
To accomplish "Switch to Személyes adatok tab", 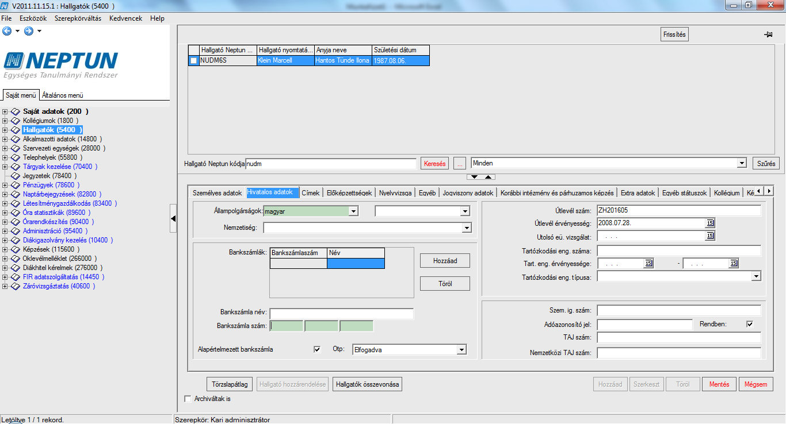I will [x=218, y=193].
